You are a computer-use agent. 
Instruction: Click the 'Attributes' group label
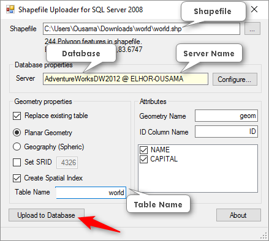[153, 102]
